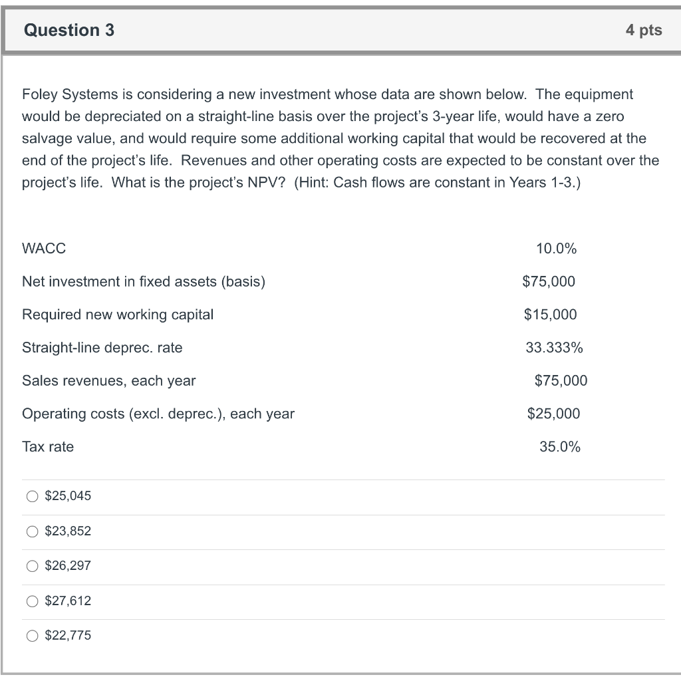
Task: Click the WACC row value 10.0%
Action: (558, 249)
